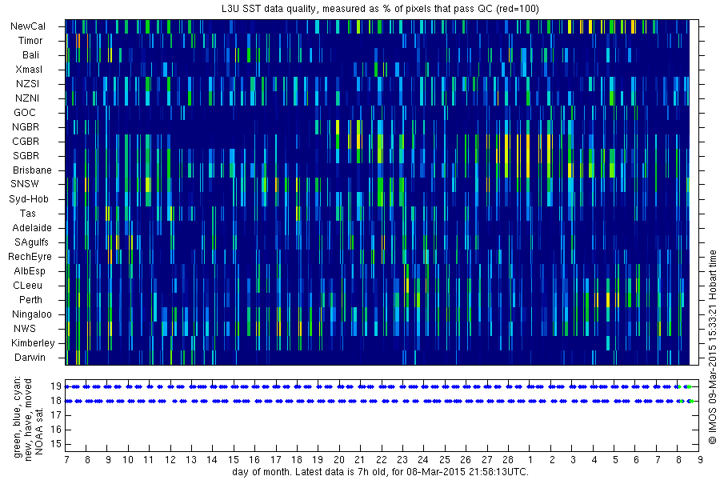Click the 'Timor' row label

coord(30,41)
